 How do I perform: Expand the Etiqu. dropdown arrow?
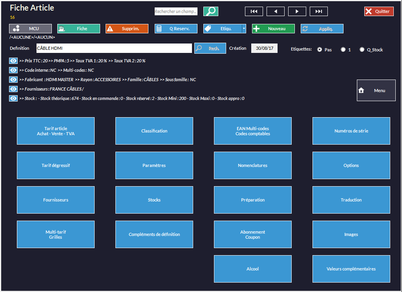tap(244, 29)
